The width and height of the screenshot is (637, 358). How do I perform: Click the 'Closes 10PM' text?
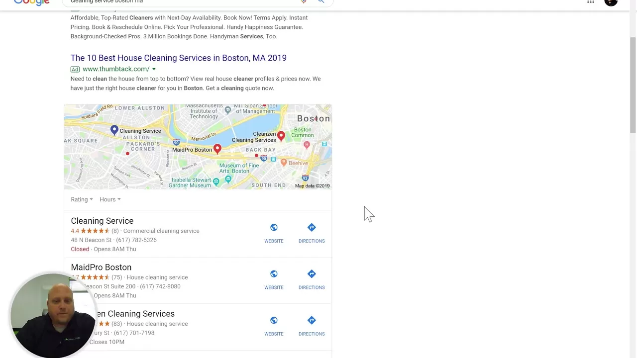107,342
